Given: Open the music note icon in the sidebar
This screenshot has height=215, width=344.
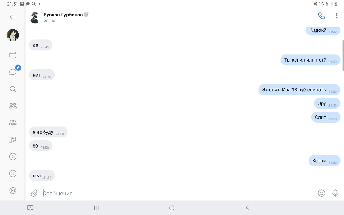Looking at the screenshot, I should pos(13,140).
